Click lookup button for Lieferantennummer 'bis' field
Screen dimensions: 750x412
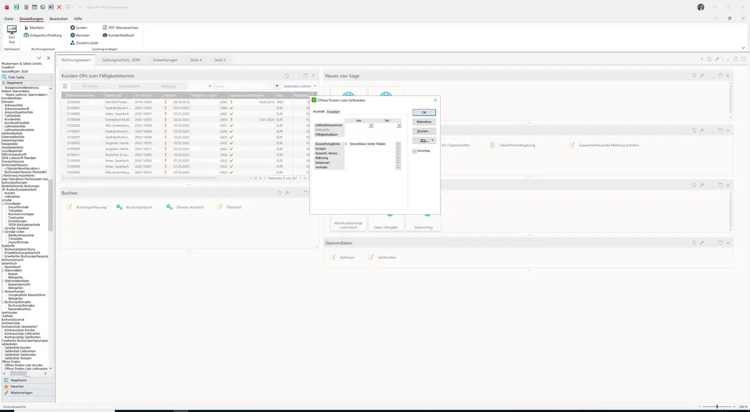click(398, 125)
